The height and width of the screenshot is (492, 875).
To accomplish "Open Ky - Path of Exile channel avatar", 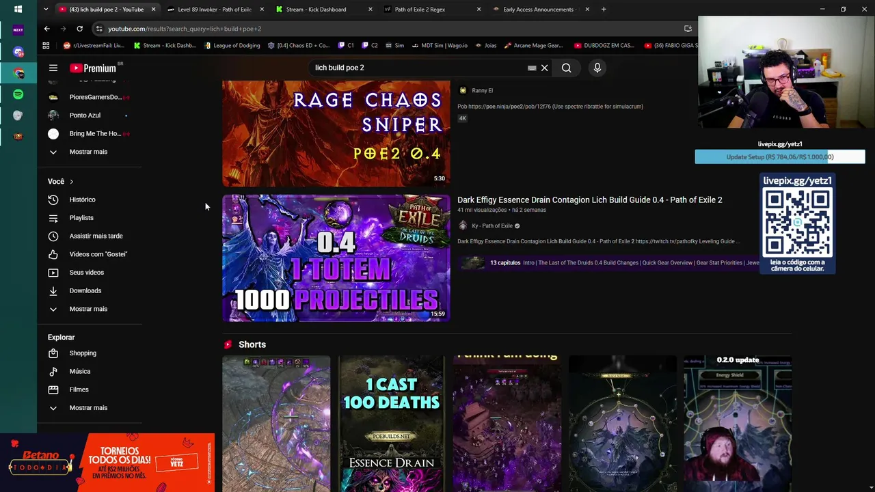I will (x=463, y=225).
